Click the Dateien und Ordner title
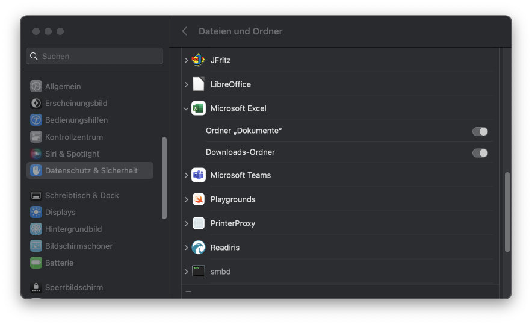 pyautogui.click(x=241, y=31)
